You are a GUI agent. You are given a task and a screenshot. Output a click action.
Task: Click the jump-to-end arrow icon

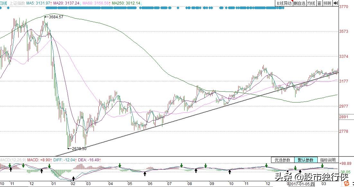click(335, 3)
